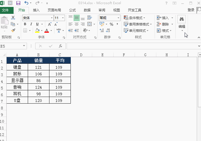201x141 pixels.
Task: Toggle underline formatting
Action: [x=37, y=24]
